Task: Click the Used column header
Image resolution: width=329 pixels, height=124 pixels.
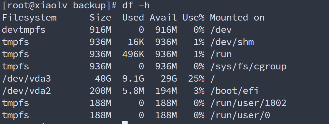Action: click(x=133, y=18)
